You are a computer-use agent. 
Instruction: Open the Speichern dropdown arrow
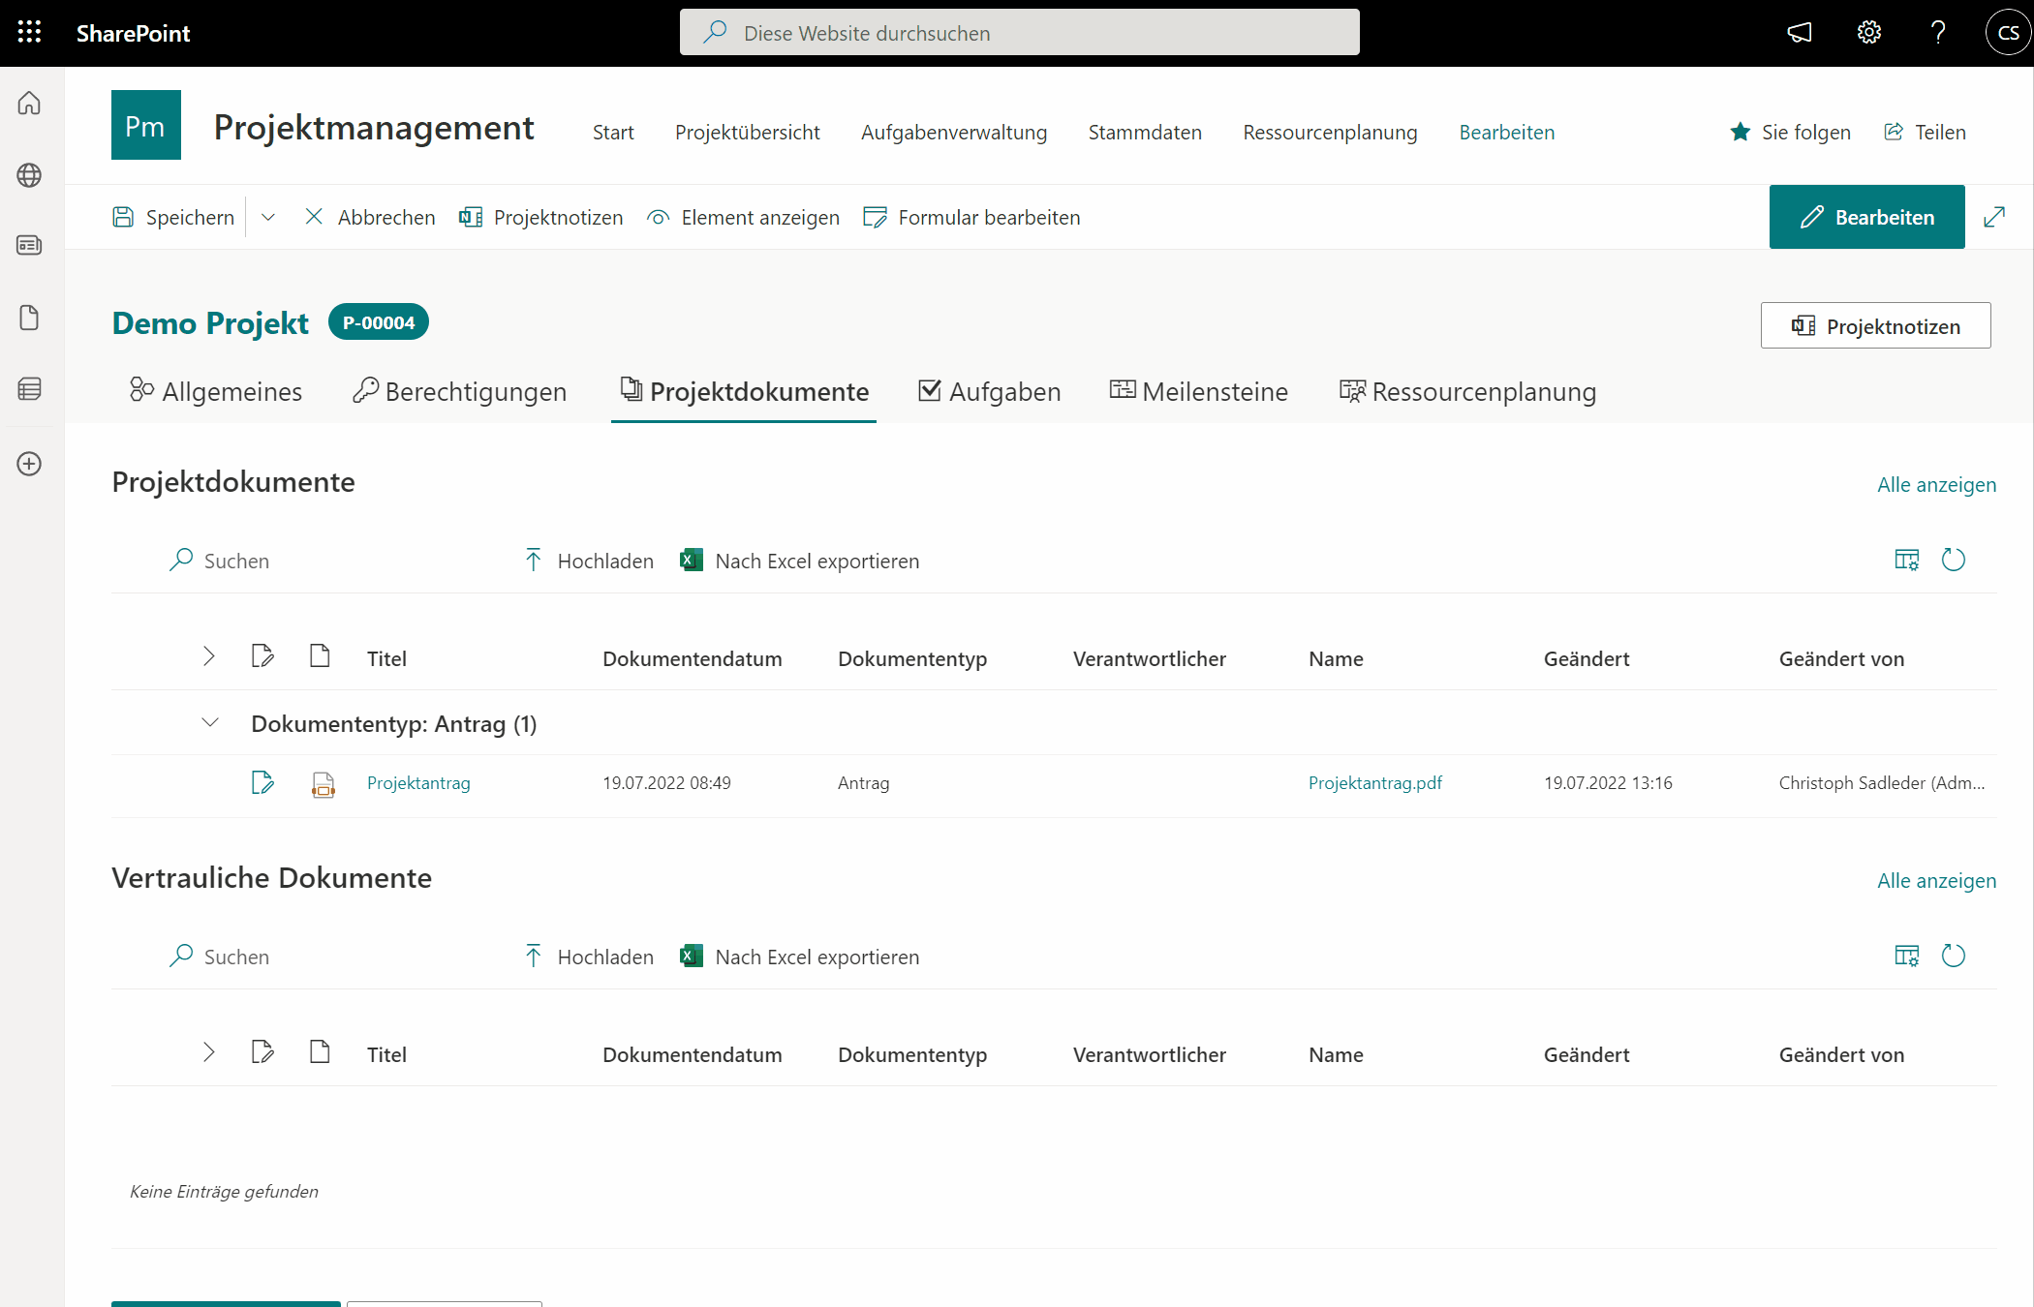(x=268, y=217)
